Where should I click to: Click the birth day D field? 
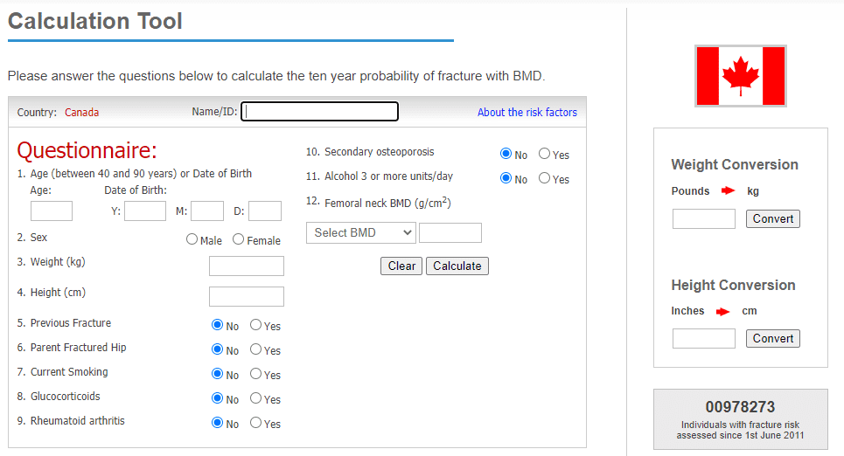265,211
